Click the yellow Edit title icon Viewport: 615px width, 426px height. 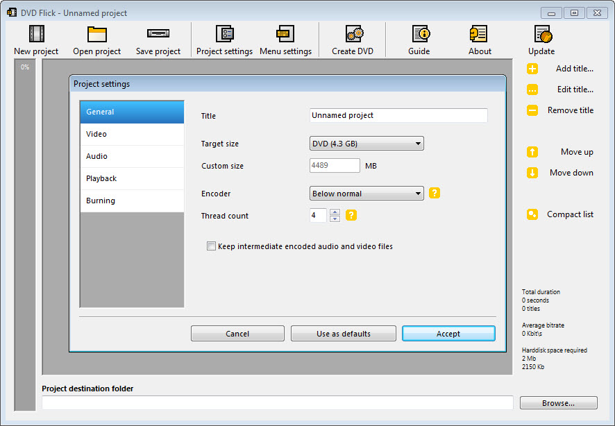[x=532, y=90]
